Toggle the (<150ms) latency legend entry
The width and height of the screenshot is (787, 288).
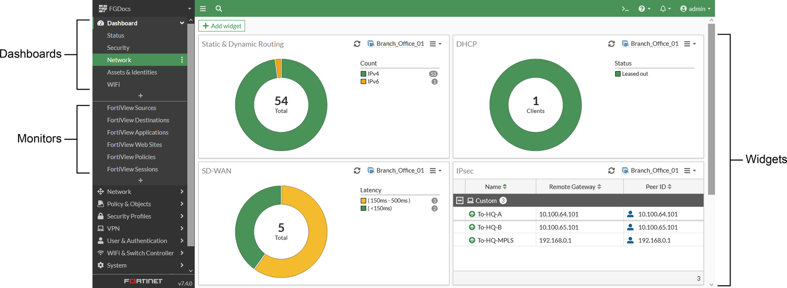point(379,208)
